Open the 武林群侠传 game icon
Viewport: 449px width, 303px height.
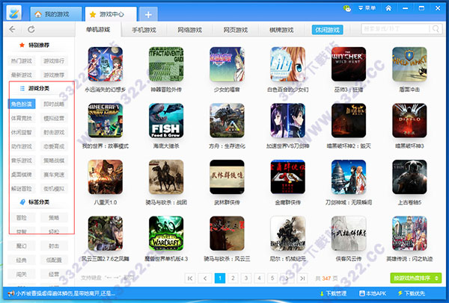227,177
